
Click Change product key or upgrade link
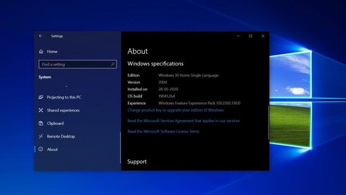175,110
